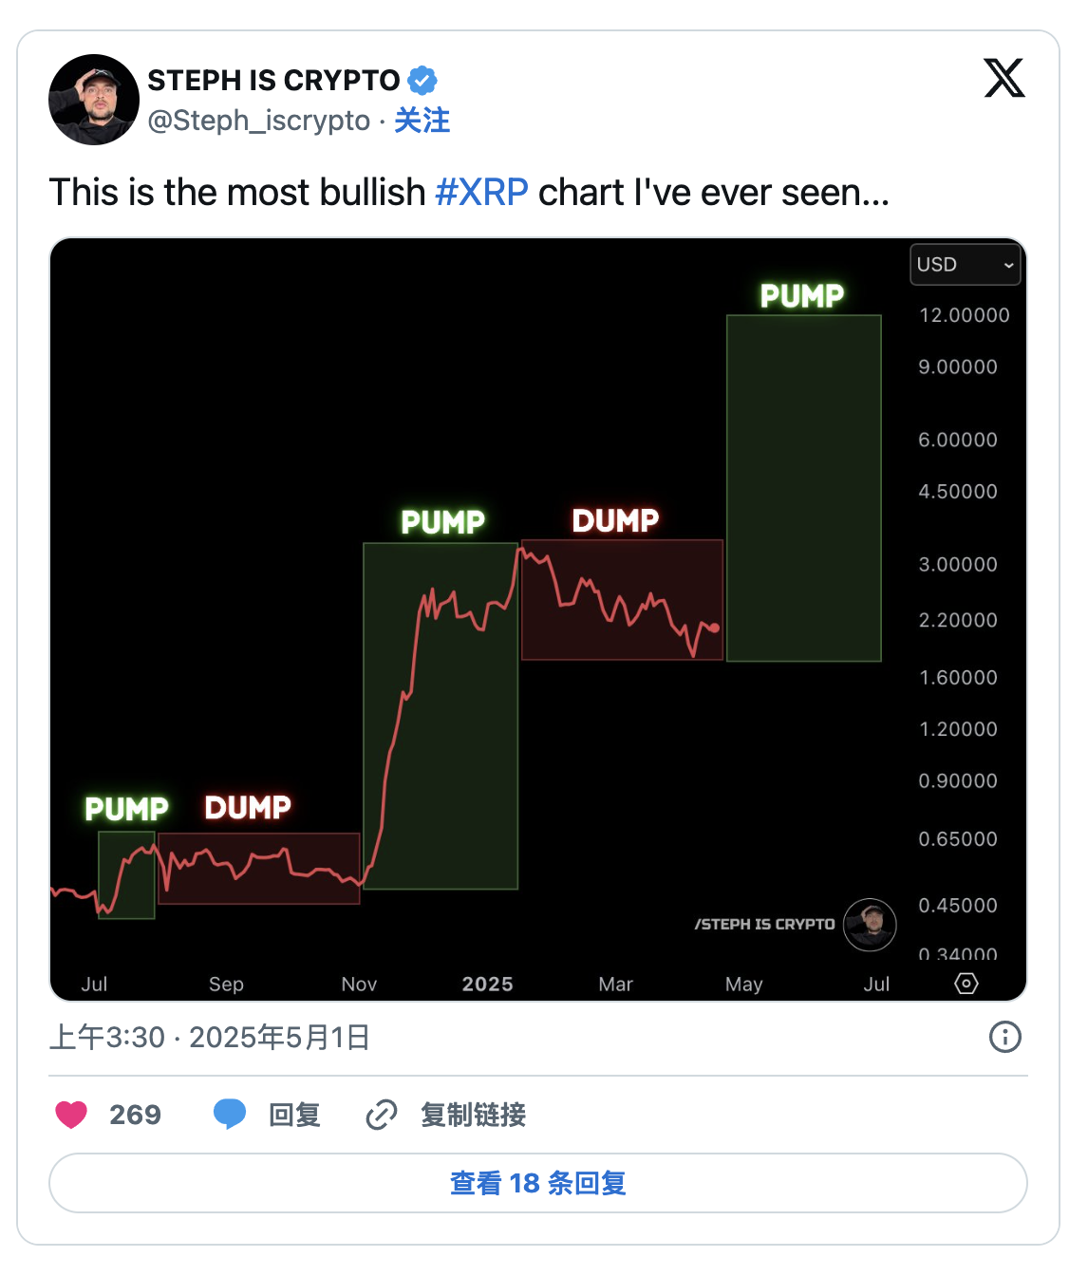Like the tweet with heart icon
1088x1276 pixels.
click(x=71, y=1114)
